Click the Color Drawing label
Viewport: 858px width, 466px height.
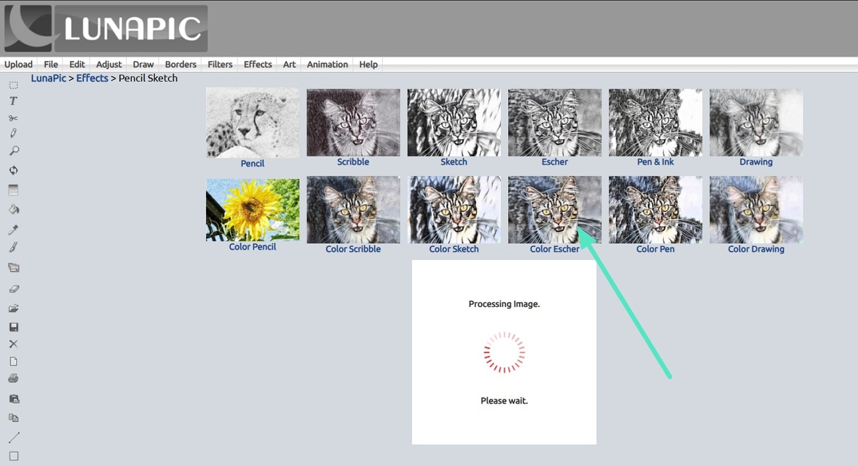(756, 249)
